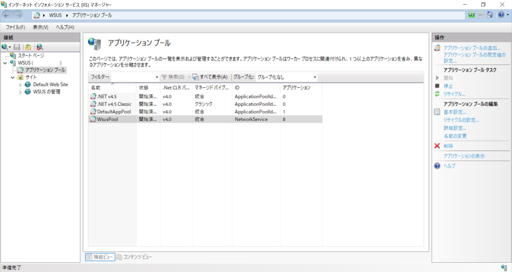
Task: Collapse the WSUS server tree node
Action: click(x=5, y=63)
